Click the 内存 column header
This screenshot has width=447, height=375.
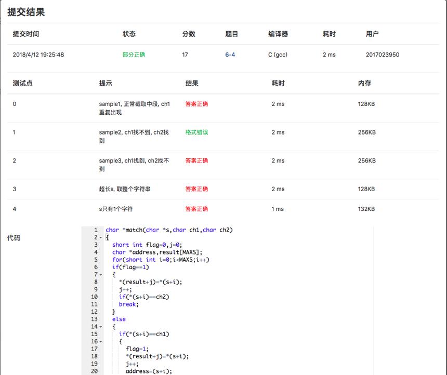(x=364, y=83)
